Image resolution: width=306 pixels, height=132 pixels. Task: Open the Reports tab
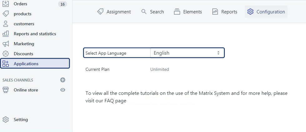[x=225, y=12]
